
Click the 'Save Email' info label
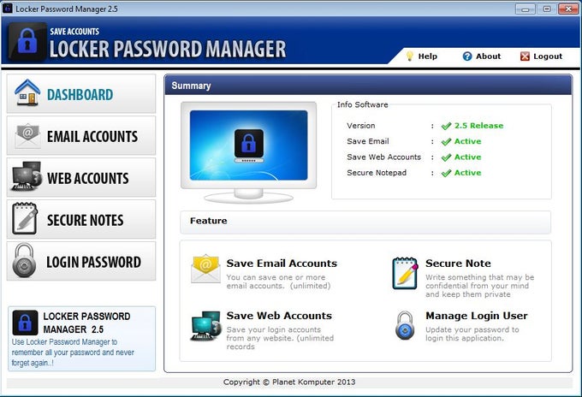point(368,141)
